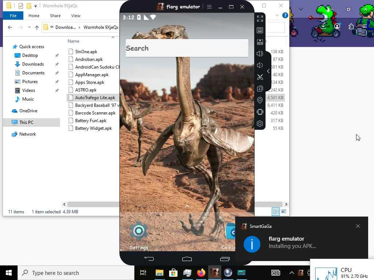The width and height of the screenshot is (374, 280).
Task: Select Videos in navigation pane
Action: [x=25, y=90]
